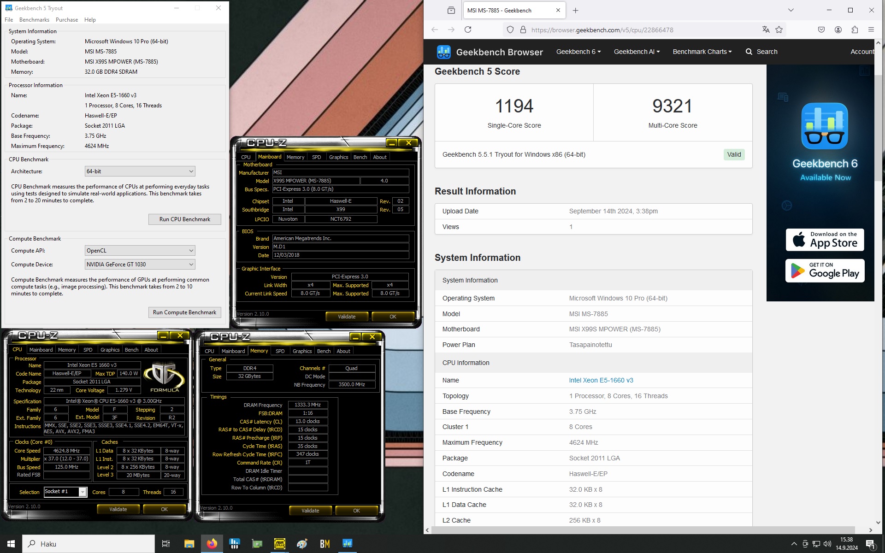This screenshot has width=885, height=553.
Task: Click the Firefox address bar URL
Action: click(602, 30)
